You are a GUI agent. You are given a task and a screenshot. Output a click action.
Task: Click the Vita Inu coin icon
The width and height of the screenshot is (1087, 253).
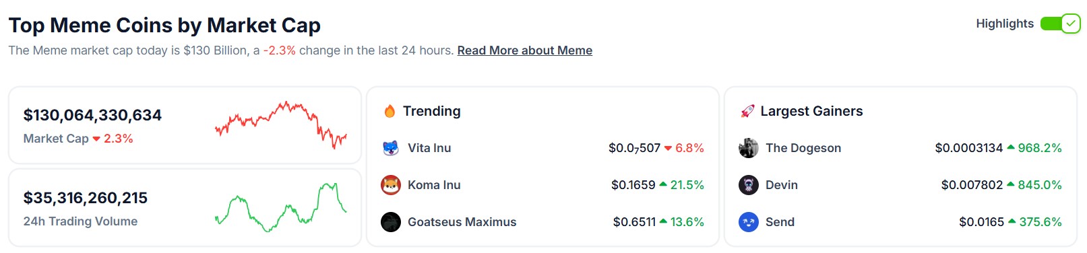[x=391, y=148]
